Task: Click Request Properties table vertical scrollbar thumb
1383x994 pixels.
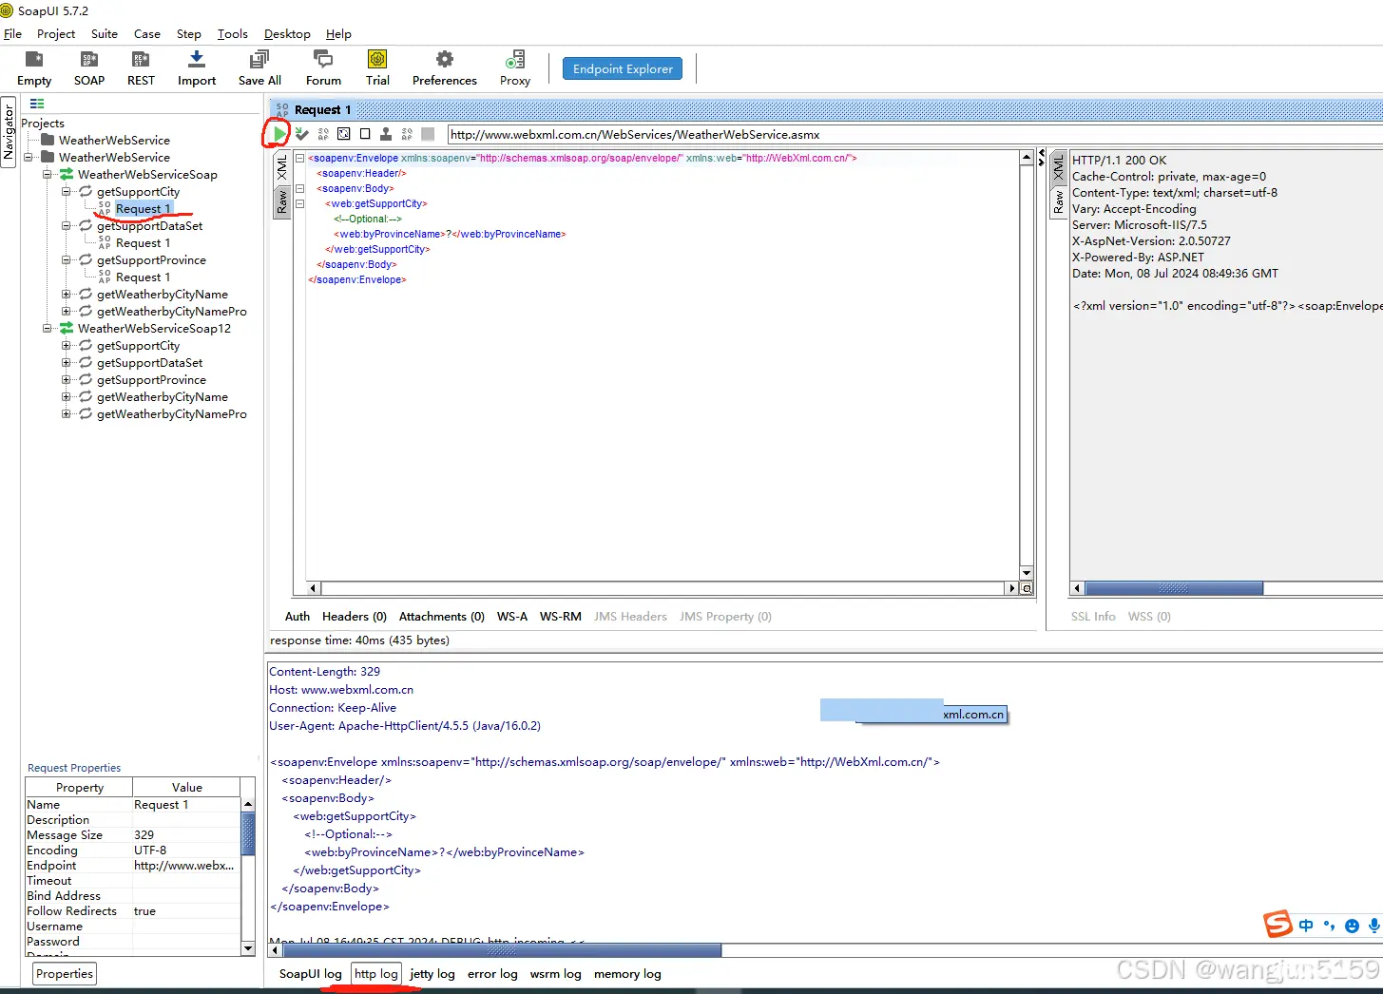Action: click(248, 834)
